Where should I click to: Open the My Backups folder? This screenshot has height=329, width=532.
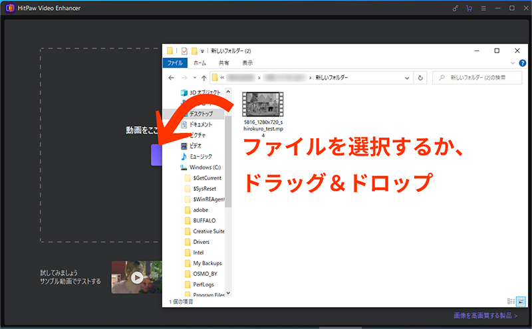coord(207,263)
